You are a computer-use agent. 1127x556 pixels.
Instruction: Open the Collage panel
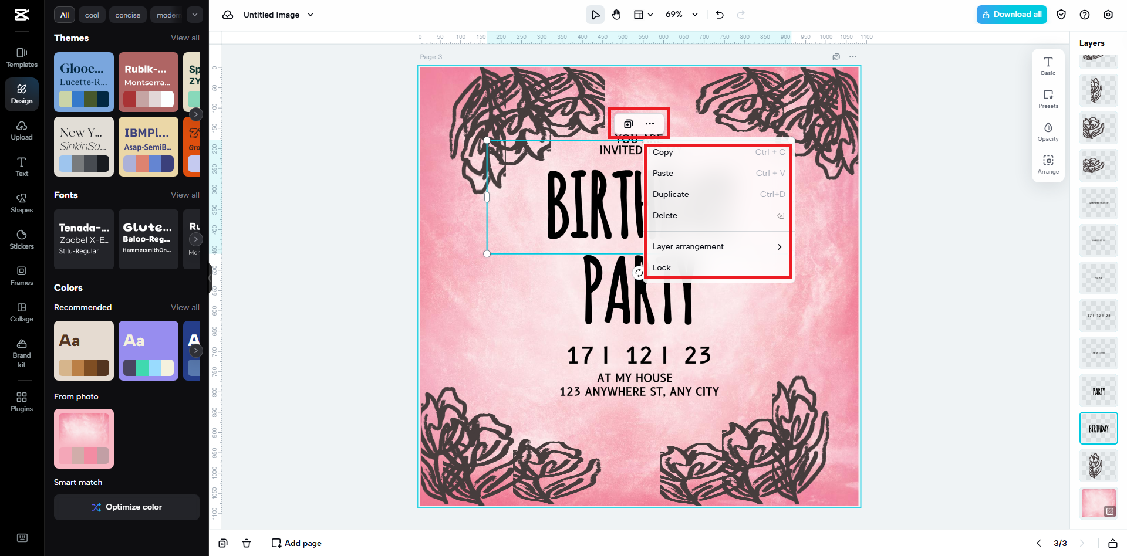[22, 312]
